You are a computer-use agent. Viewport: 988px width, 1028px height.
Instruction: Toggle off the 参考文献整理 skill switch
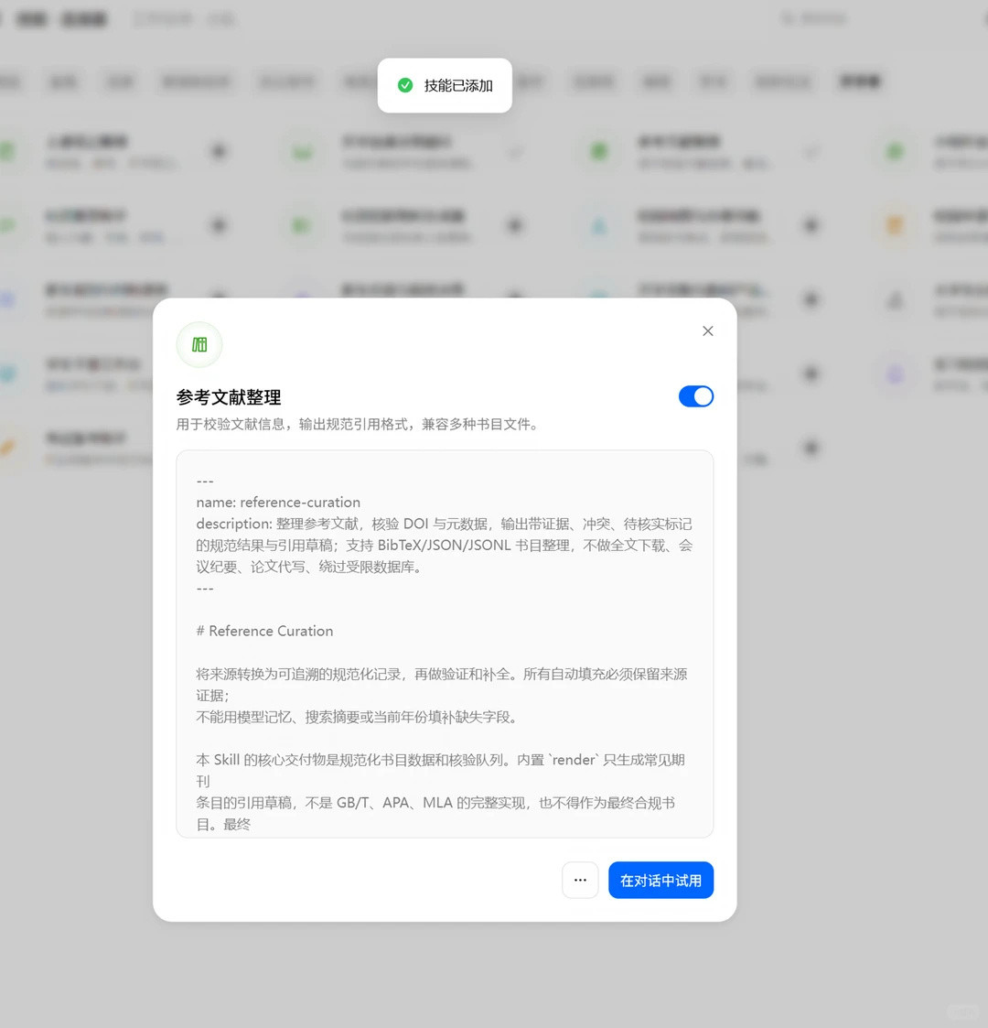point(696,396)
